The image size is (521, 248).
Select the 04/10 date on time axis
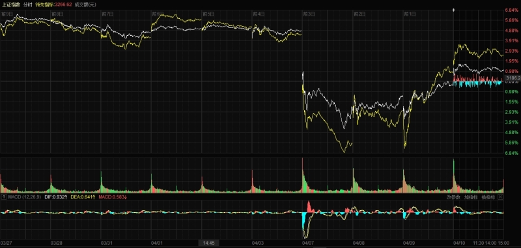click(x=460, y=243)
